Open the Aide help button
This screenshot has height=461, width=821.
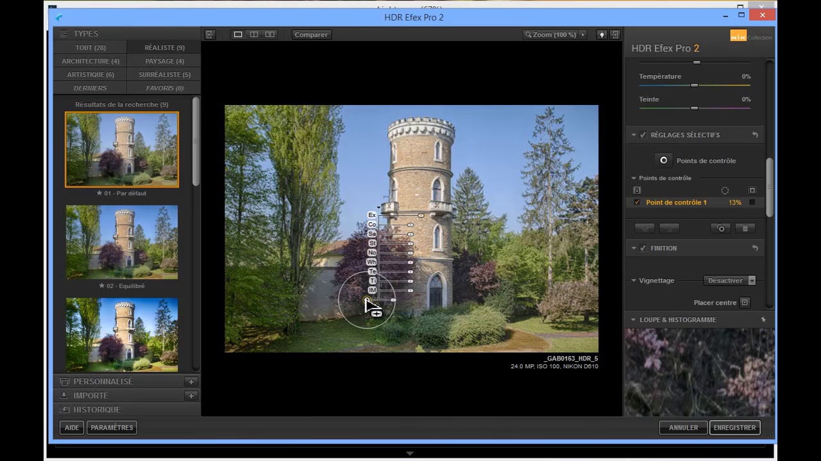pyautogui.click(x=72, y=428)
